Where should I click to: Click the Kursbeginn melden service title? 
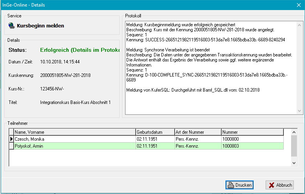[41, 26]
